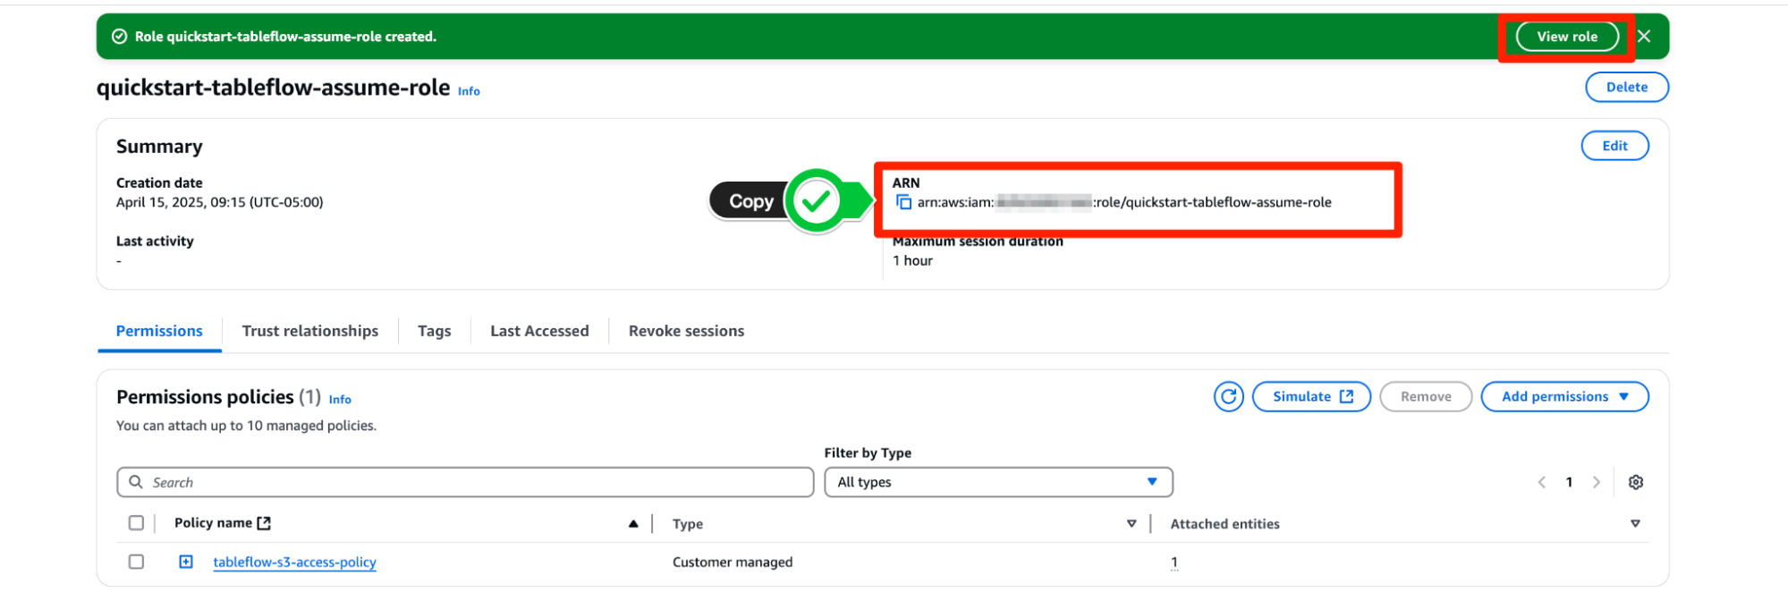This screenshot has height=601, width=1788.
Task: Click the Delete role button
Action: (x=1626, y=87)
